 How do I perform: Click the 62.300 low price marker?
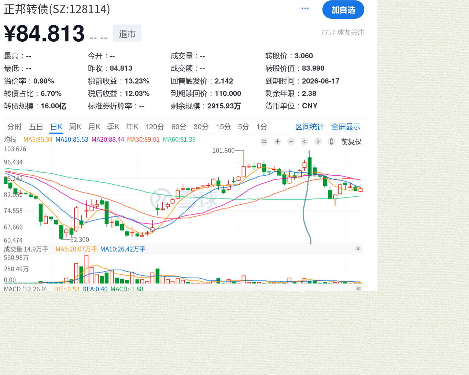(x=80, y=240)
